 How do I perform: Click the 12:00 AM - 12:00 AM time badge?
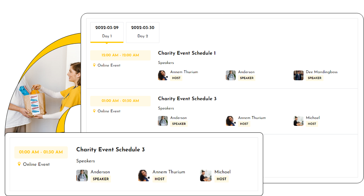[120, 55]
